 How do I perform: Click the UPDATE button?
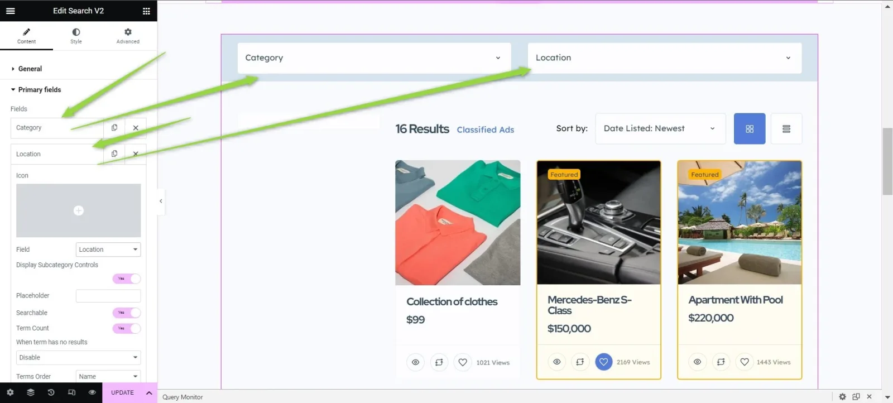pos(122,392)
